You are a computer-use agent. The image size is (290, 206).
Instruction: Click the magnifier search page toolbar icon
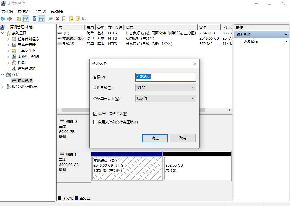78,19
